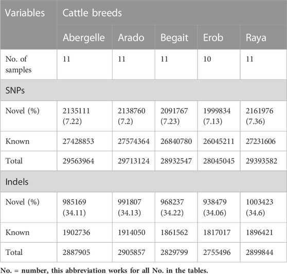The image size is (287, 274).
Task: Click Raya total indels value 2899844
Action: [x=259, y=252]
